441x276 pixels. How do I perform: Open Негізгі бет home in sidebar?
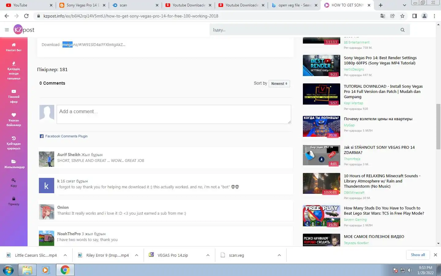pos(14,47)
